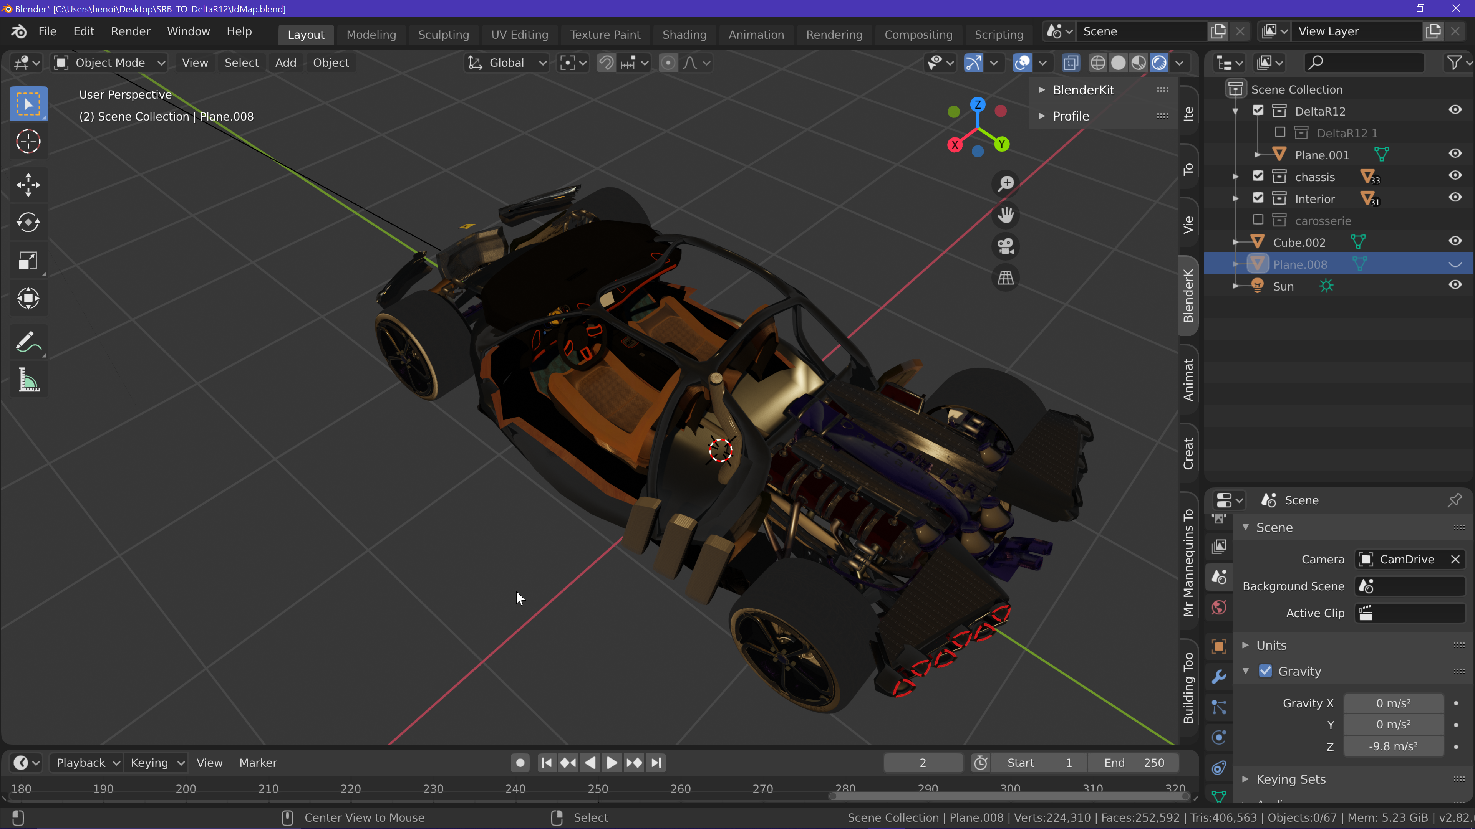Hide the chassis collection with eye icon

(1455, 176)
